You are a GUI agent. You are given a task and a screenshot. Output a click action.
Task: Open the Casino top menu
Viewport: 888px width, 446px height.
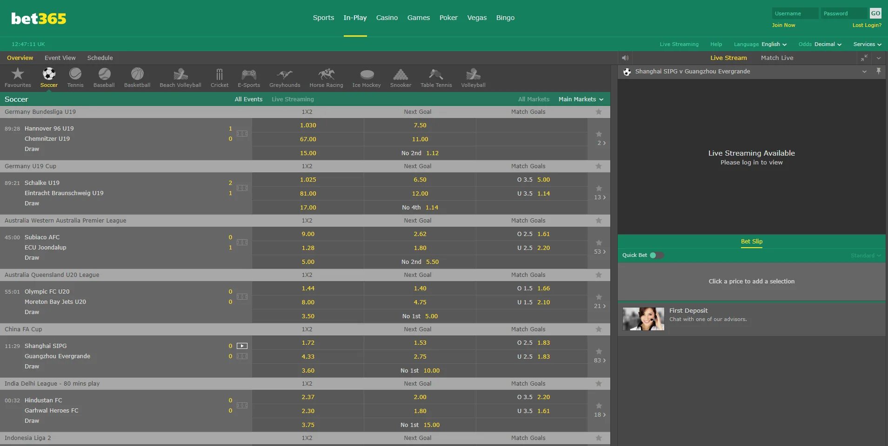click(387, 18)
